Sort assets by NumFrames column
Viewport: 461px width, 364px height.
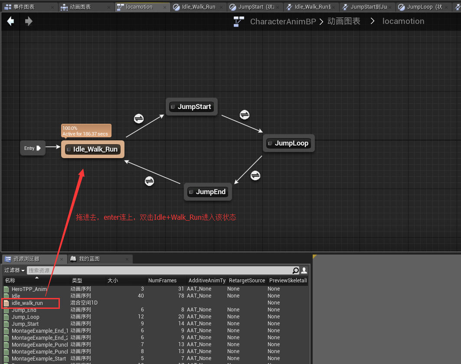pyautogui.click(x=167, y=281)
